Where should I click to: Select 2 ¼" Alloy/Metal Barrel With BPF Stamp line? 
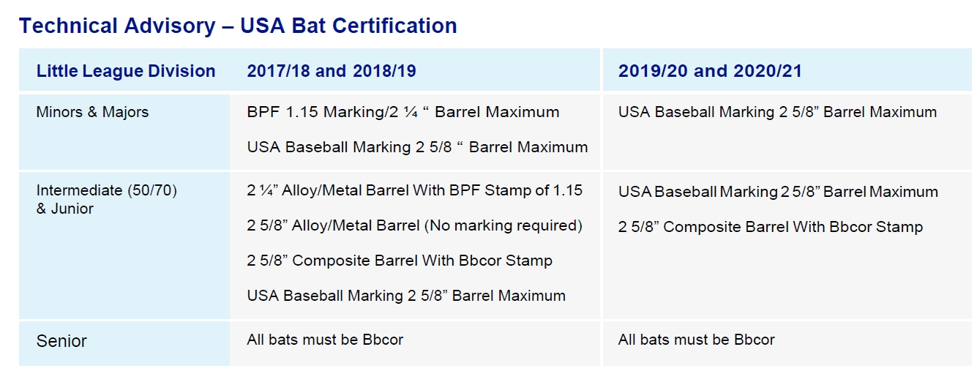pyautogui.click(x=415, y=190)
